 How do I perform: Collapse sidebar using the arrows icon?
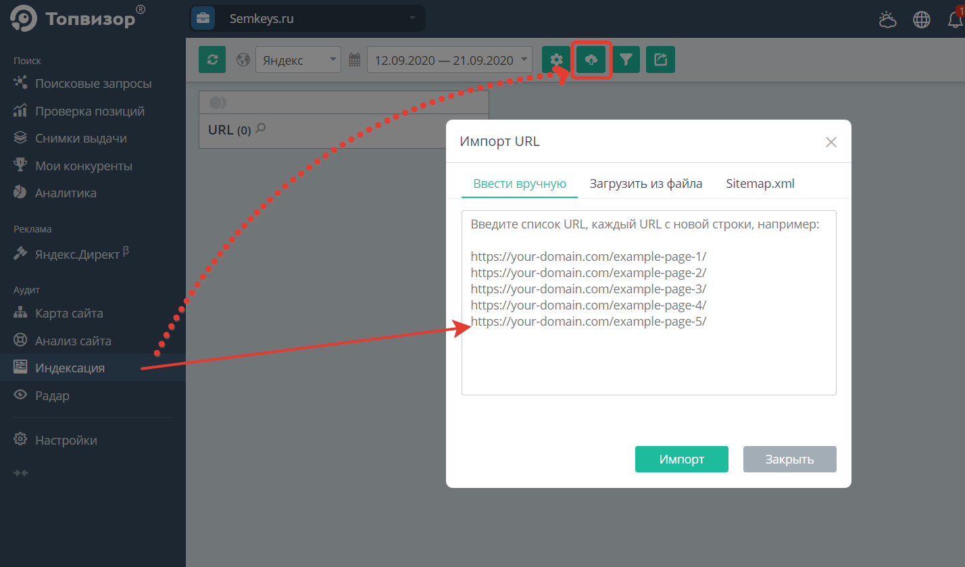point(21,472)
